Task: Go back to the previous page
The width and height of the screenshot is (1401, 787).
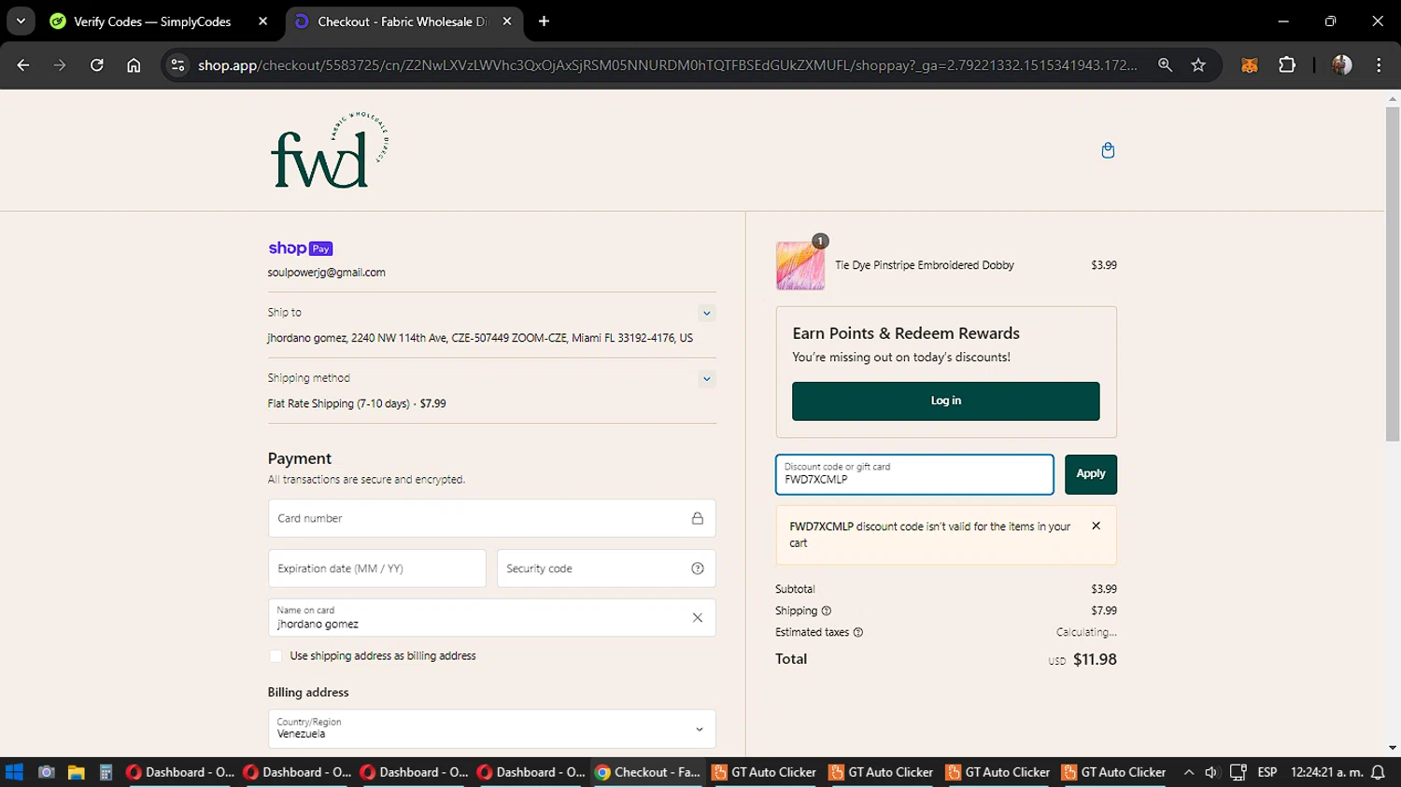Action: click(x=23, y=65)
